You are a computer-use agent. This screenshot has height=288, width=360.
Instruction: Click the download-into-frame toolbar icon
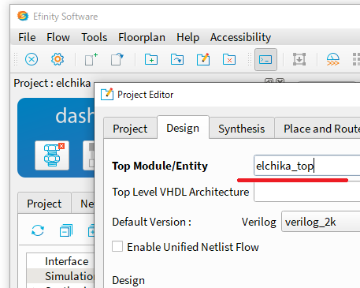[299, 59]
